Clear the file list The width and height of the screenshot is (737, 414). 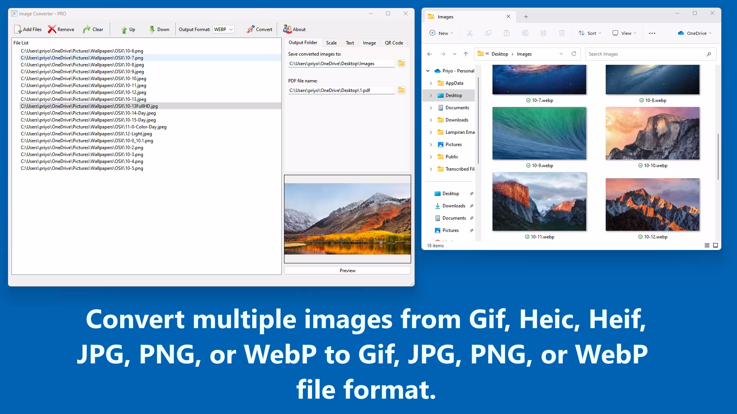(x=93, y=29)
